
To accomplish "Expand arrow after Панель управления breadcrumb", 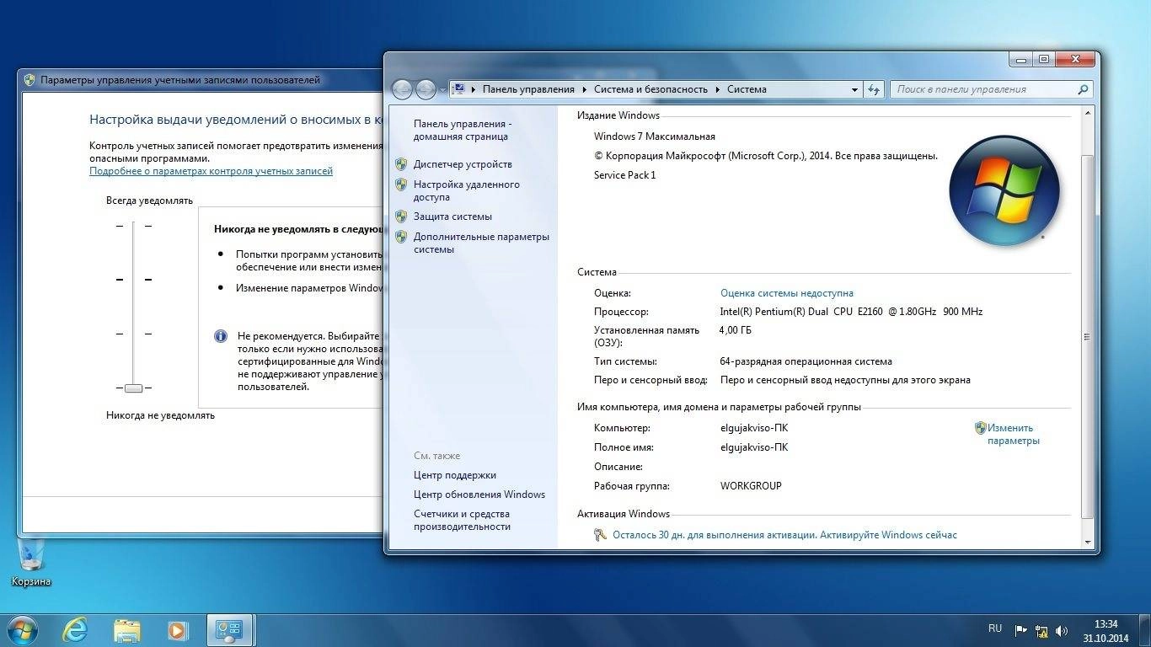I will pyautogui.click(x=584, y=89).
